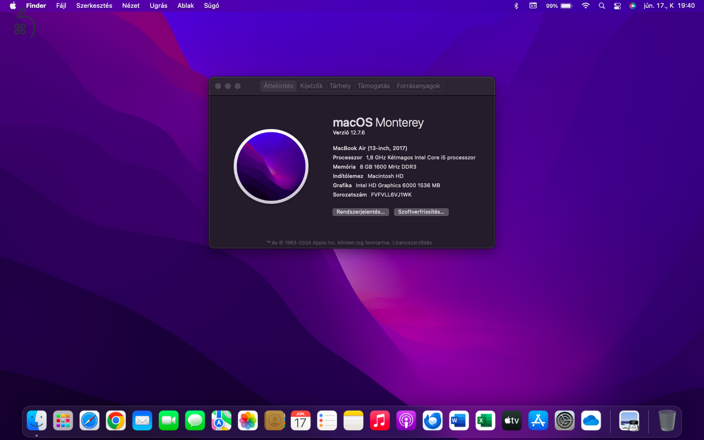Screen dimensions: 704x440
Task: Open Reminders from the Dock
Action: pos(327,420)
